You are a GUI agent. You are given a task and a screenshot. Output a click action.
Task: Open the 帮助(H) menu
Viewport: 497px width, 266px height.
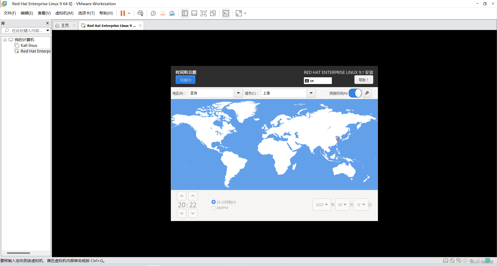106,13
